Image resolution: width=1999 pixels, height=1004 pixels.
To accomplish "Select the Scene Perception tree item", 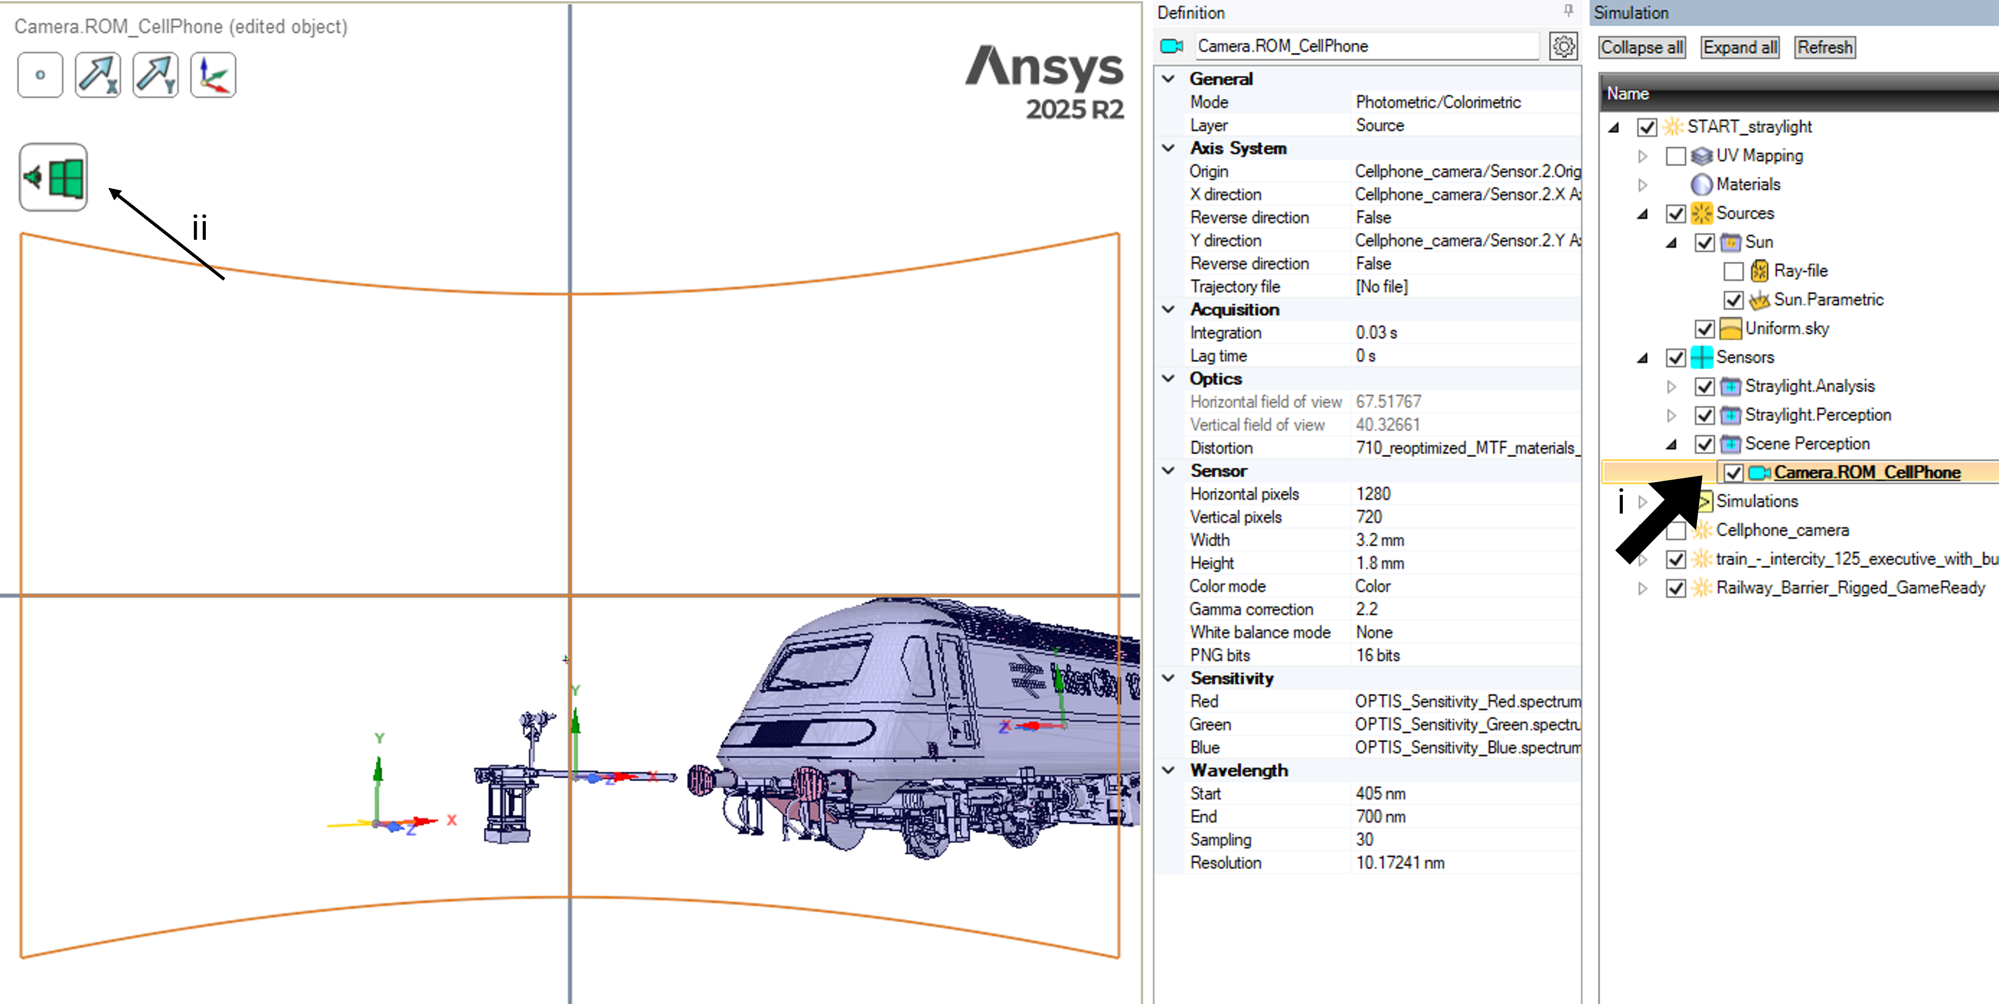I will pos(1806,444).
